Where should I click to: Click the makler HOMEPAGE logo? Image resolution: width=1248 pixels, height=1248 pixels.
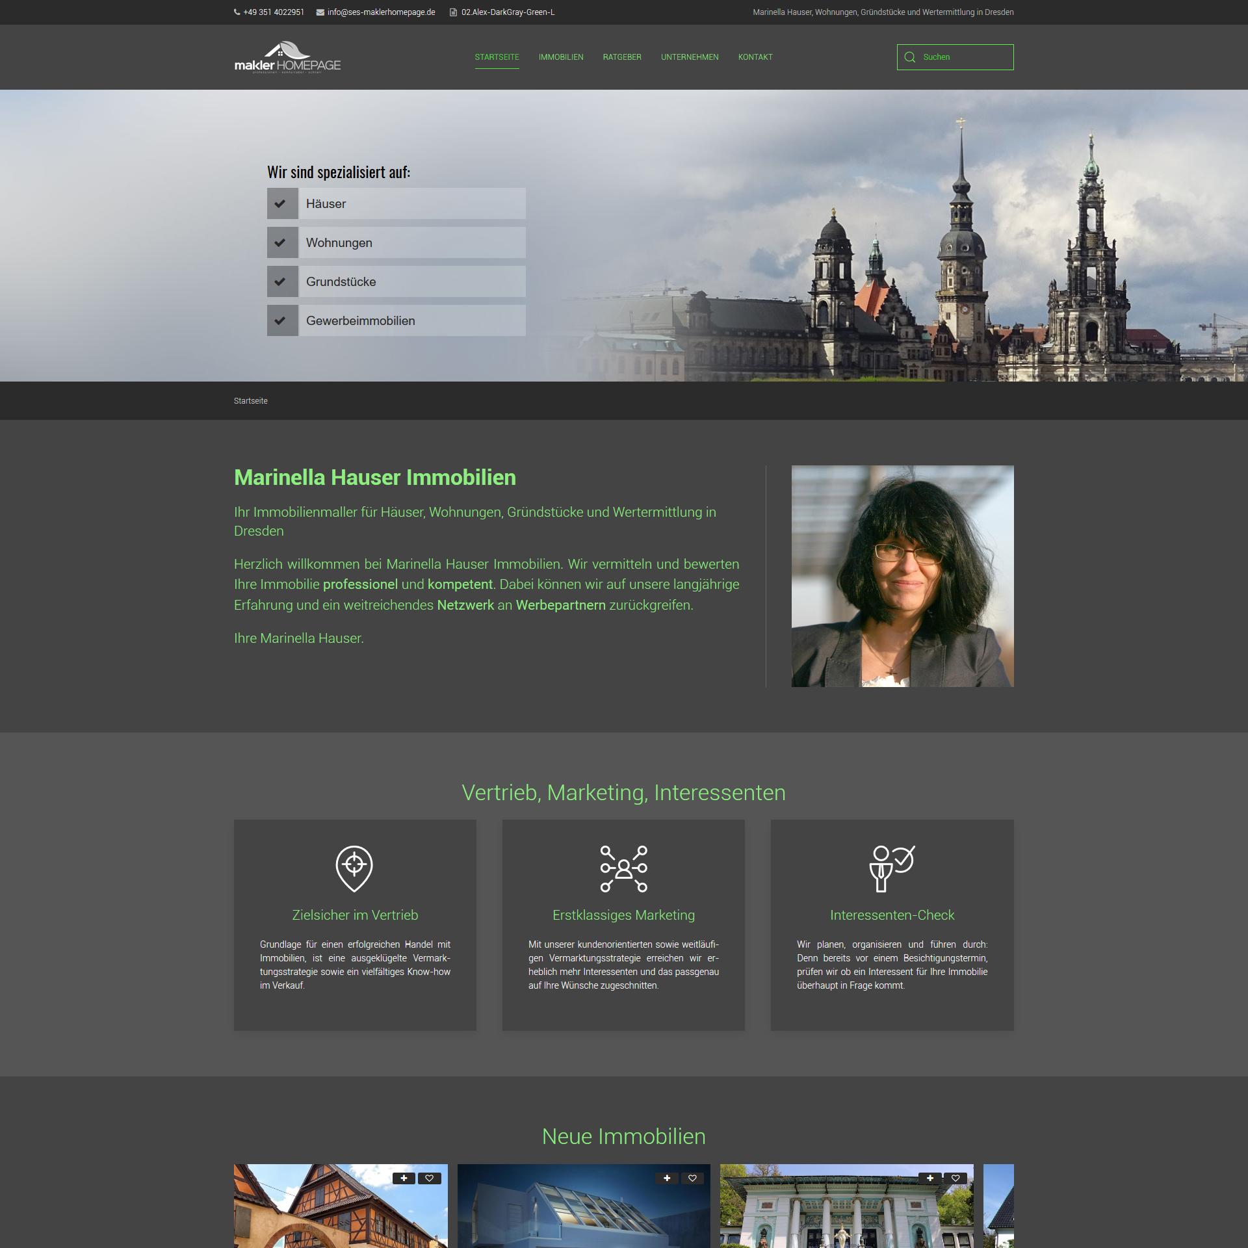tap(287, 58)
